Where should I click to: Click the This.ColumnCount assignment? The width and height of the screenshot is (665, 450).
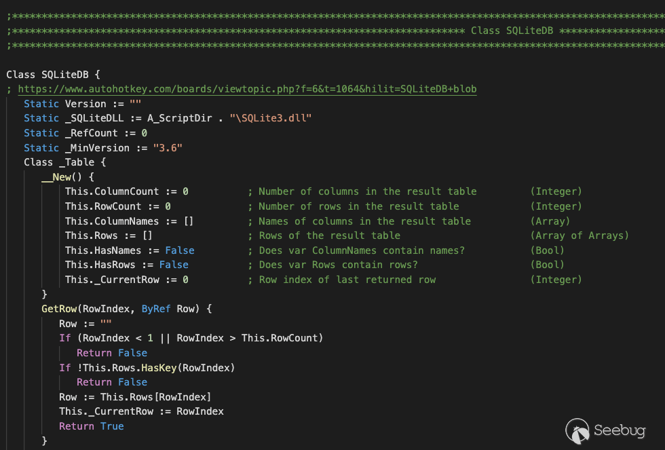click(127, 191)
